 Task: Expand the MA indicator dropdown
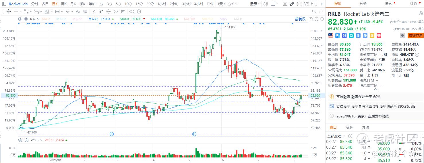pos(38,19)
